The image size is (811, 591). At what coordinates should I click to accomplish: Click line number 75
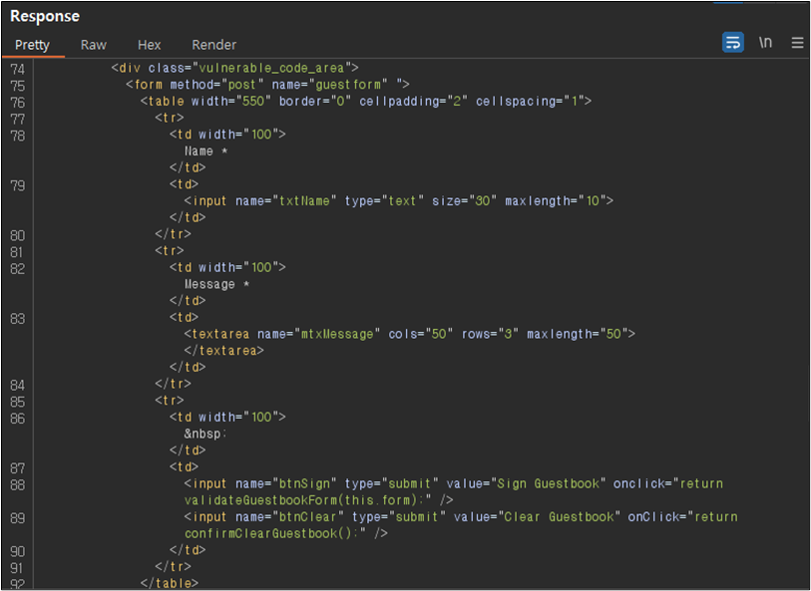[18, 86]
